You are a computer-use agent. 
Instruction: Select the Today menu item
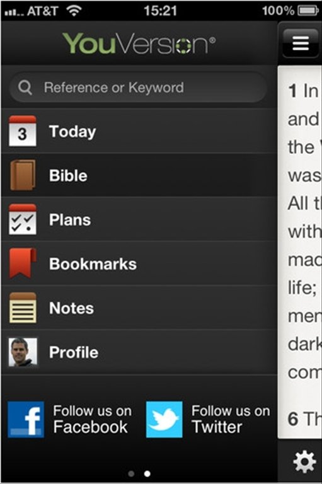[x=139, y=131]
